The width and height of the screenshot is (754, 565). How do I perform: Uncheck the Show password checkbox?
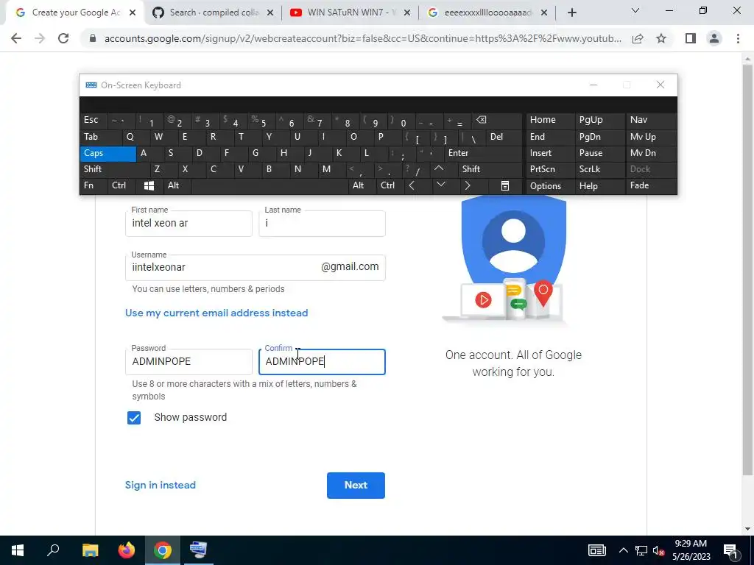pos(134,418)
